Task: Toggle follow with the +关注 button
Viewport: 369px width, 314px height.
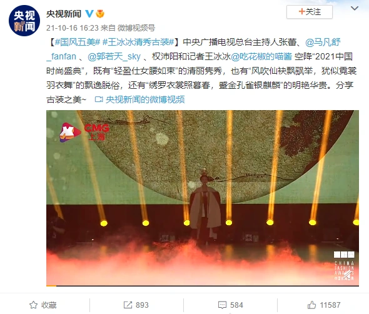Action: click(x=310, y=12)
